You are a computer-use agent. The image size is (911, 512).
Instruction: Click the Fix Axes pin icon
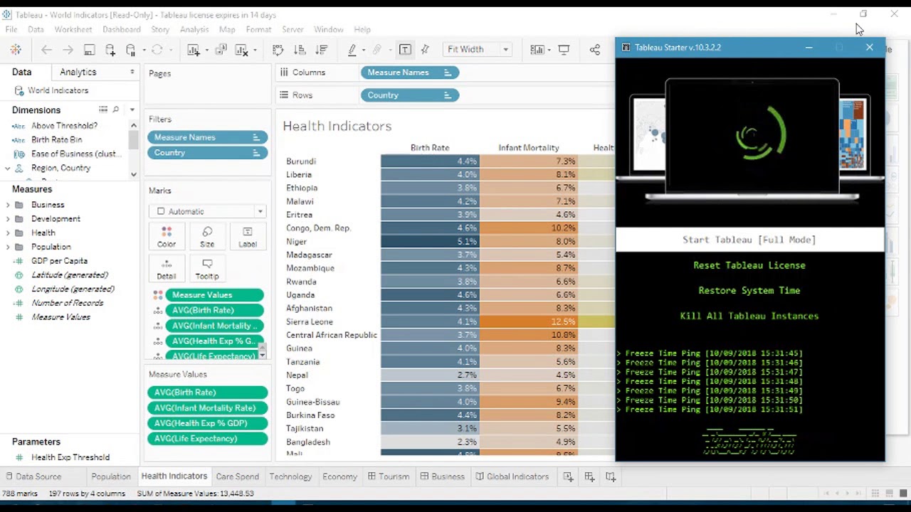pyautogui.click(x=426, y=50)
